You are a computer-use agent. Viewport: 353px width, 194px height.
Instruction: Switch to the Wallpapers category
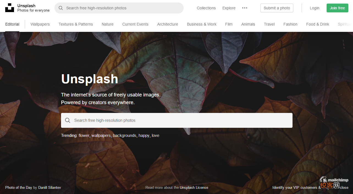tap(40, 24)
